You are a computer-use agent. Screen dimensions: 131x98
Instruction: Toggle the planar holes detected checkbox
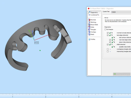[110, 42]
